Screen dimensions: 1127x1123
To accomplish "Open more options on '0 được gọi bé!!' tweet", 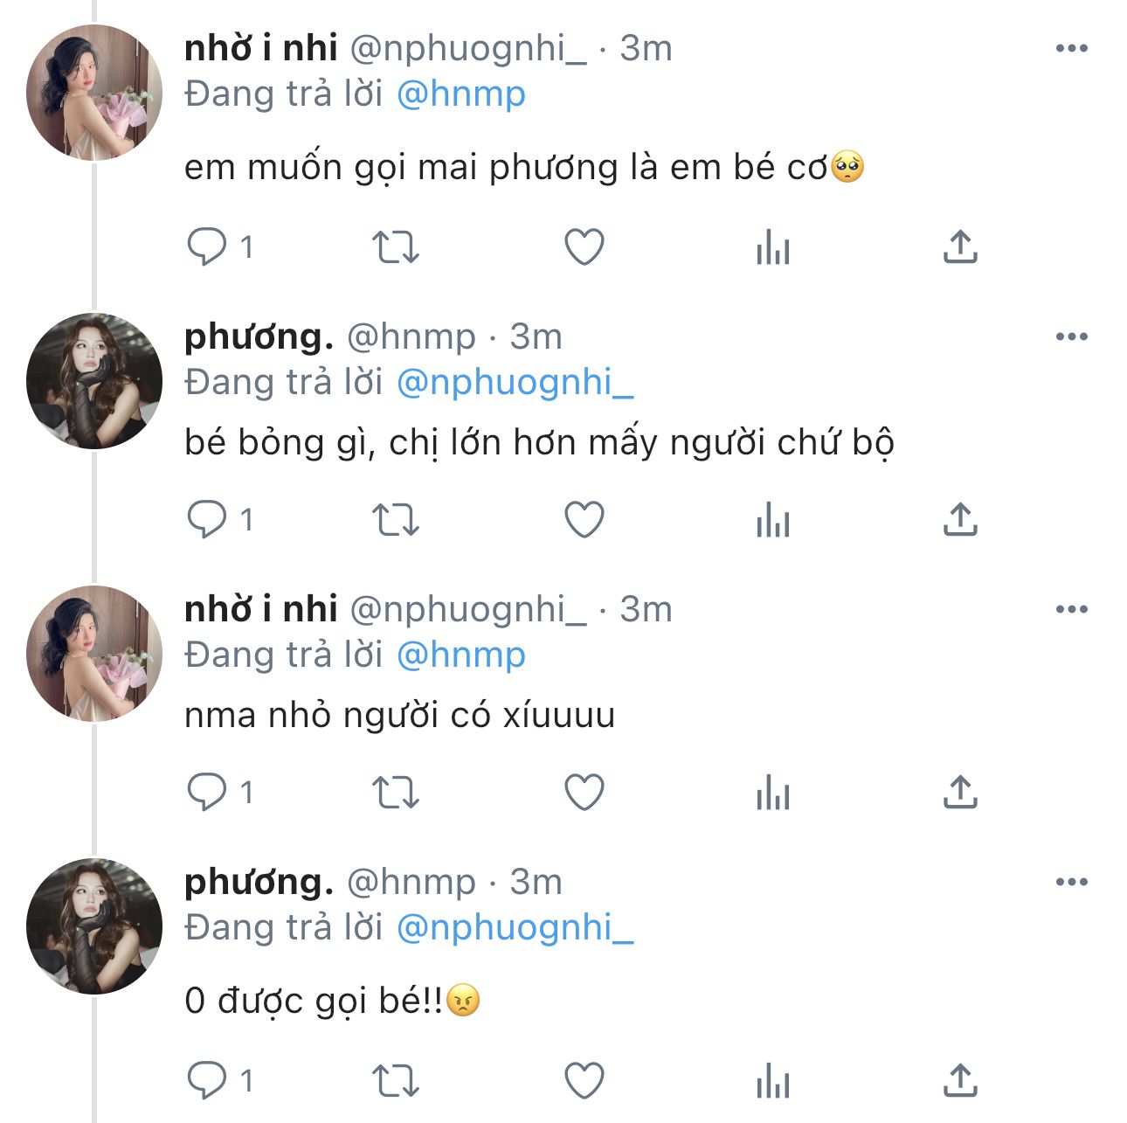I will (1071, 883).
